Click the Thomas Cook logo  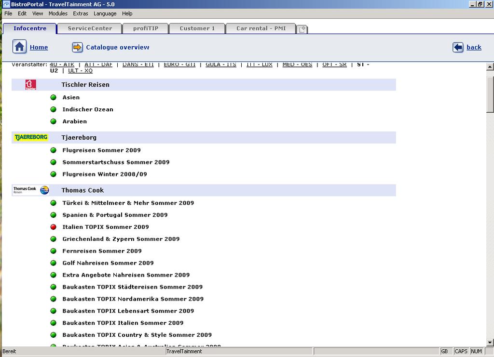click(31, 190)
